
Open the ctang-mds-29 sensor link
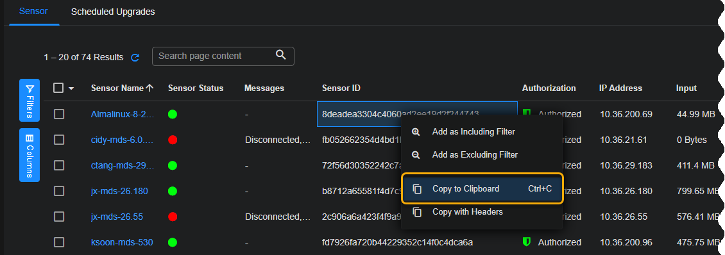123,165
